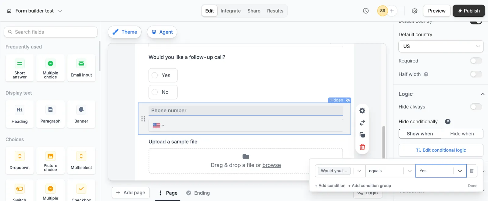This screenshot has height=201, width=488.
Task: Switch to the Edit tab
Action: (210, 11)
